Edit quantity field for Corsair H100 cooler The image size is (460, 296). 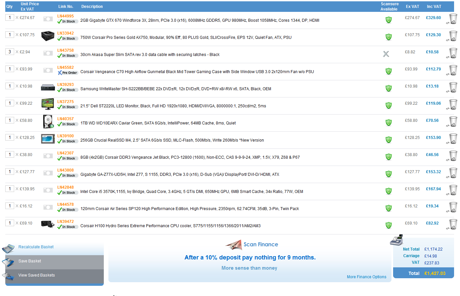click(10, 223)
